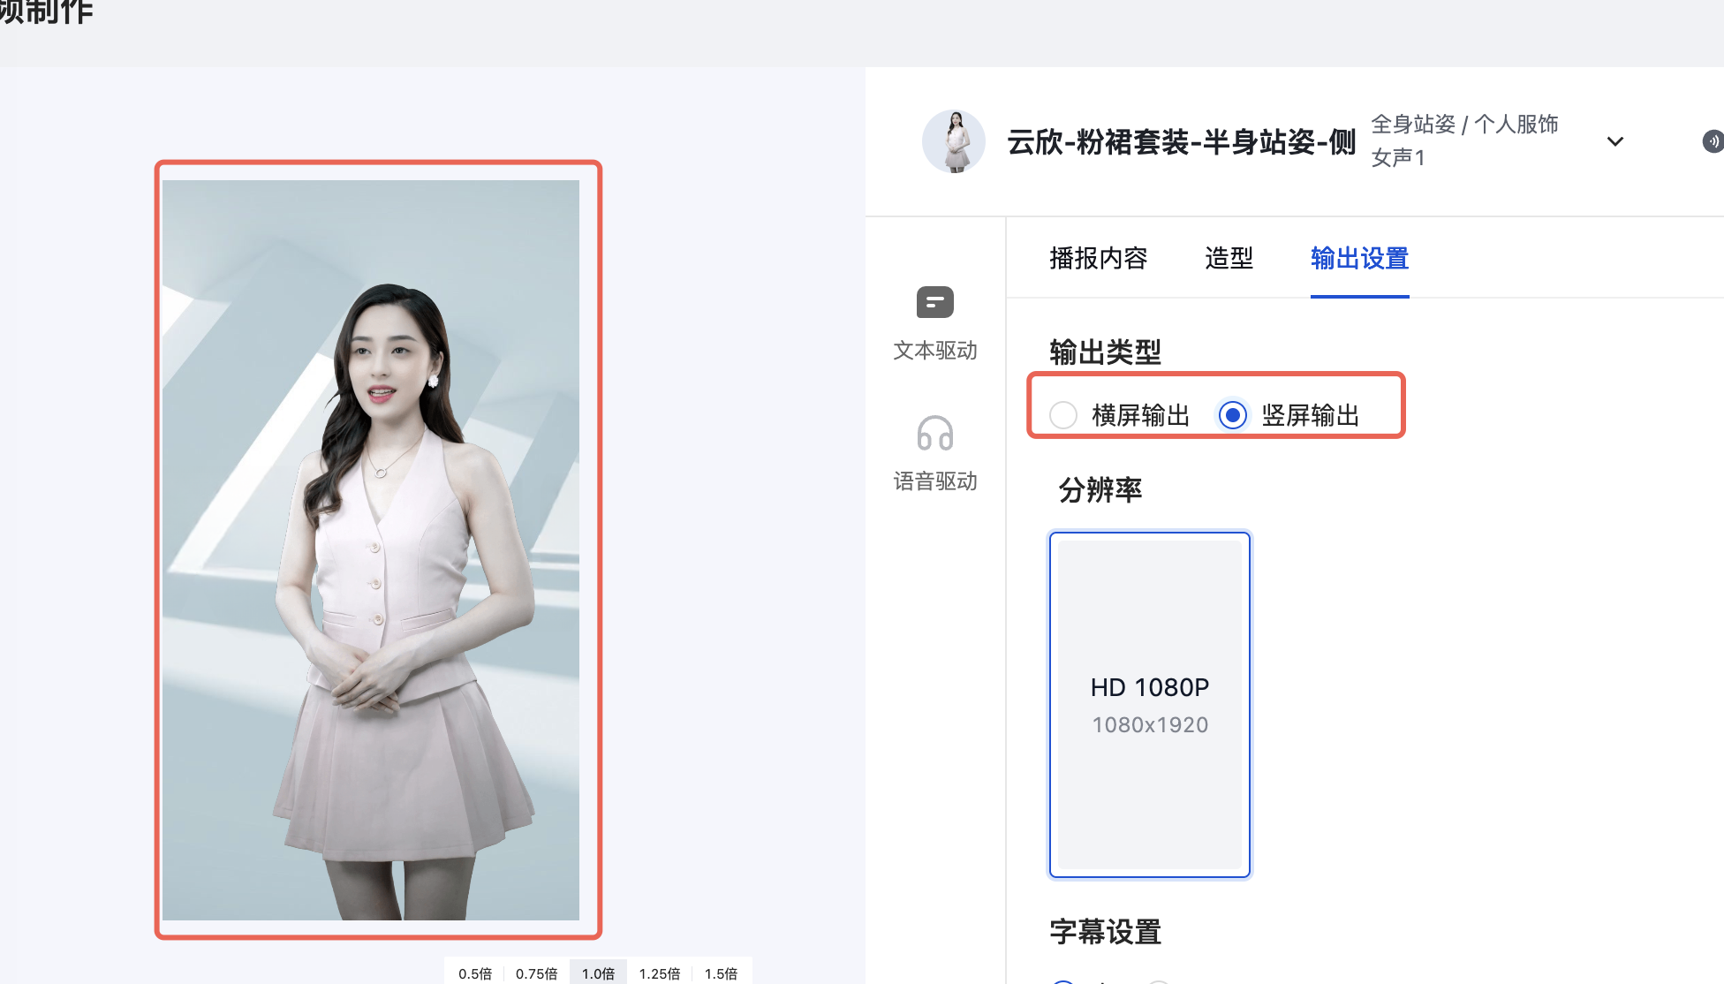Set zoom to 0.5倍
Screen dimensions: 1724x984
[x=475, y=973]
